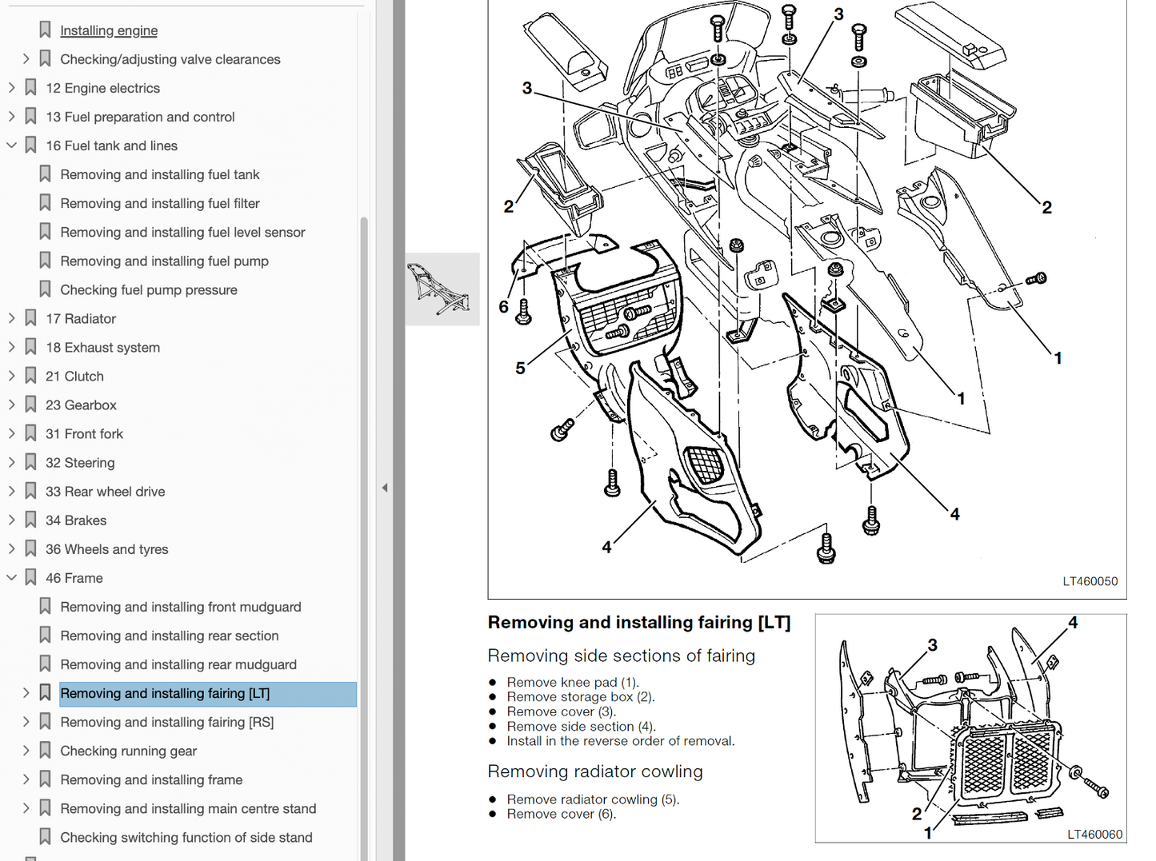The width and height of the screenshot is (1156, 861).
Task: Click bookmark icon next to 34 Brakes
Action: coord(30,520)
